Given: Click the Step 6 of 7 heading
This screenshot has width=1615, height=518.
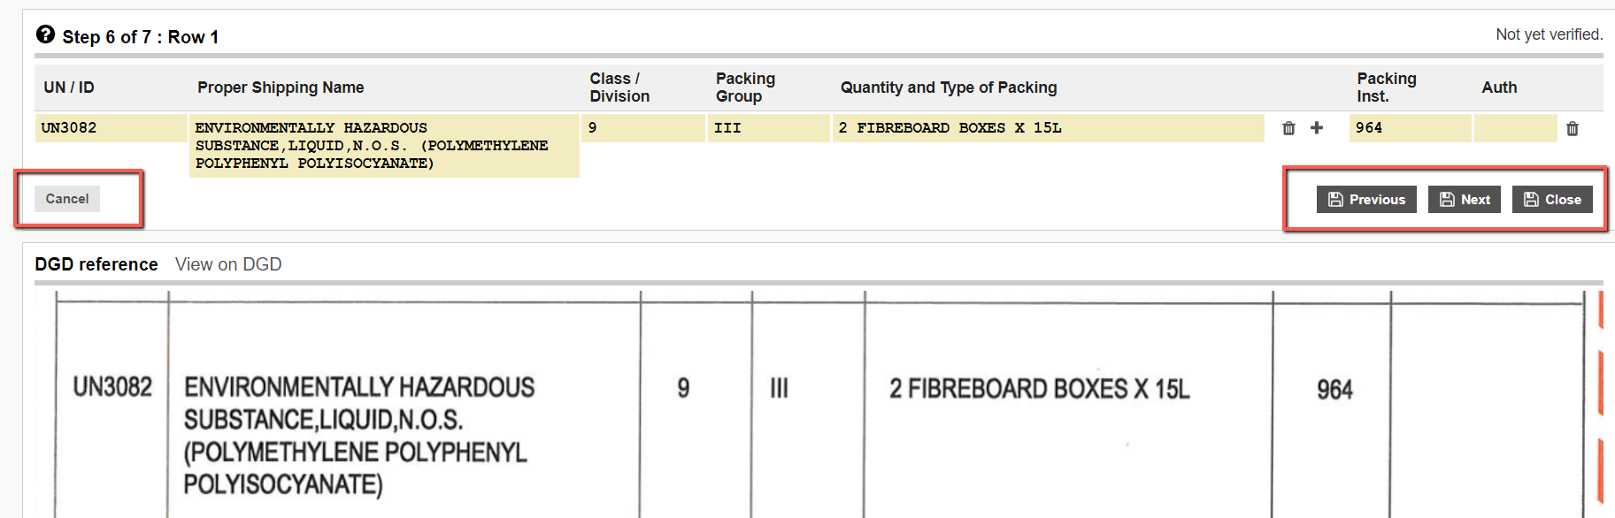Looking at the screenshot, I should click(141, 37).
